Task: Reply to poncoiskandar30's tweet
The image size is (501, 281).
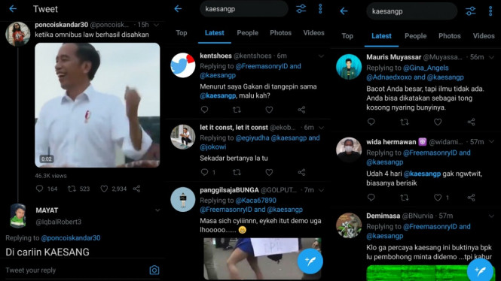Action: point(39,189)
